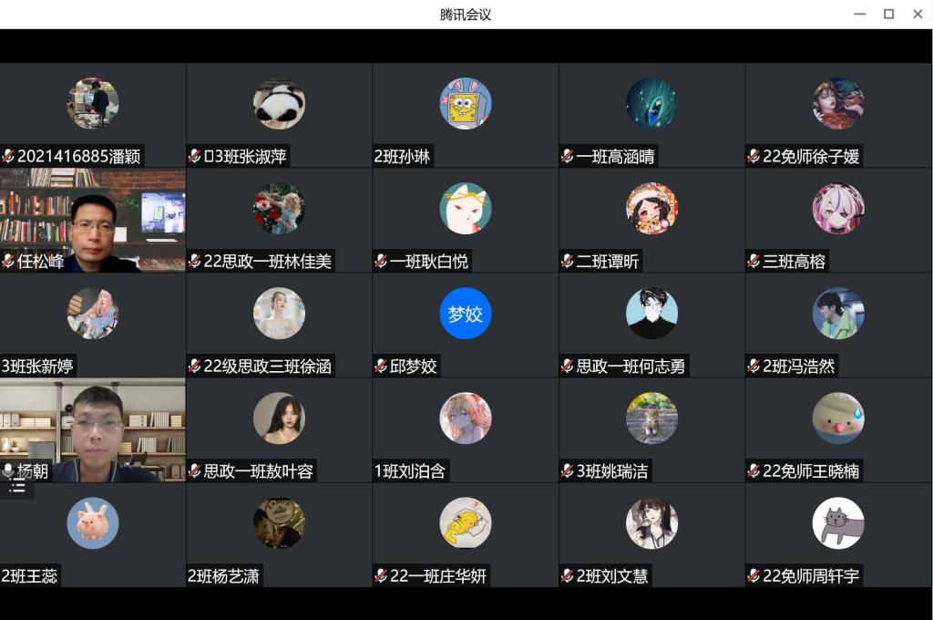Viewport: 933px width, 620px height.
Task: Click the name label 22思政一班林佳美
Action: pos(267,261)
